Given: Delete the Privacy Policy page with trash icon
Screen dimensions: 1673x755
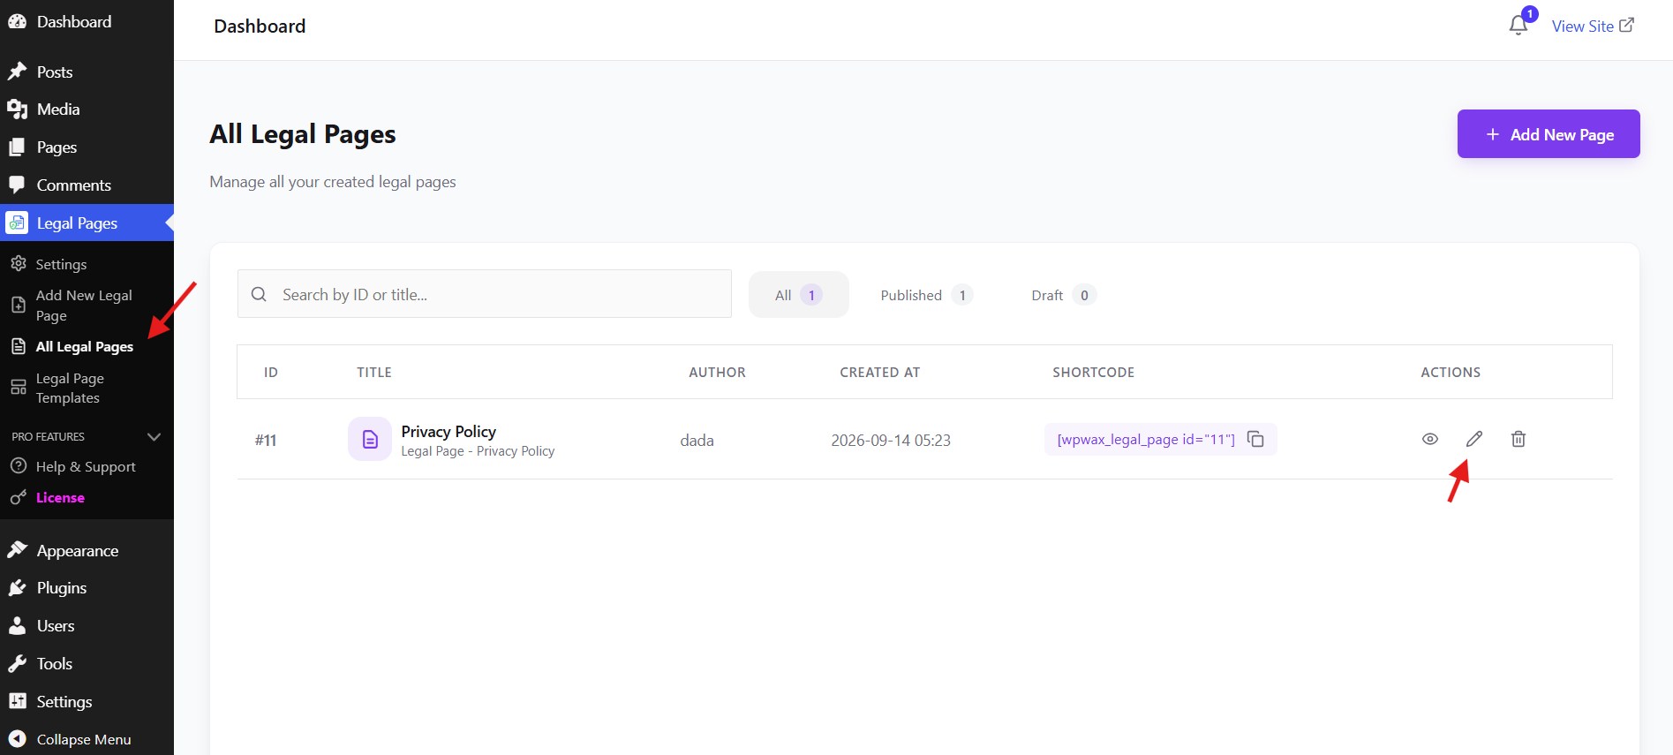Looking at the screenshot, I should [x=1519, y=439].
